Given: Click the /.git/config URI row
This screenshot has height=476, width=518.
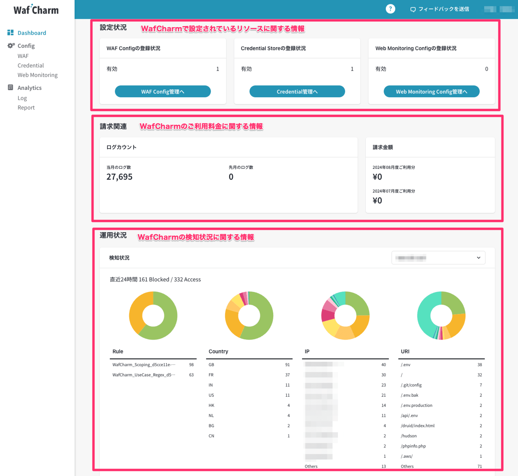Looking at the screenshot, I should pos(441,385).
